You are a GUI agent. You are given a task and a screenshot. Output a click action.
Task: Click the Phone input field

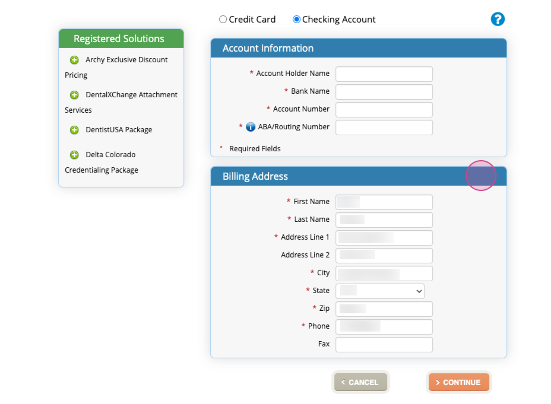[384, 327]
